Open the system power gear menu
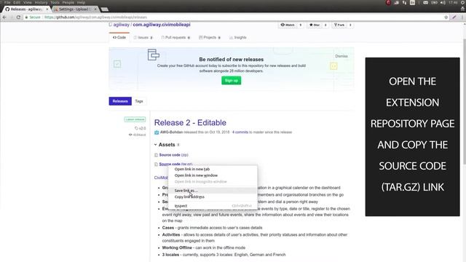The image size is (466, 262). (x=463, y=3)
